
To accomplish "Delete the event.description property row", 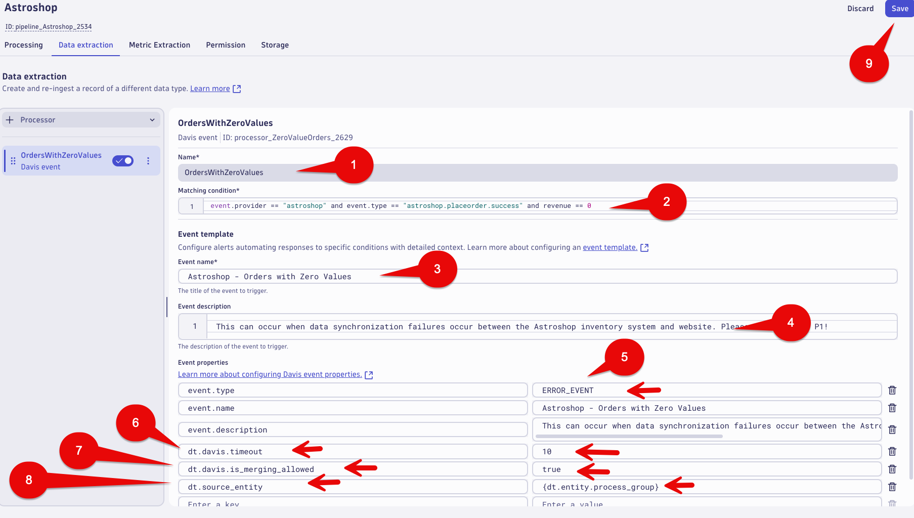I will pyautogui.click(x=892, y=429).
